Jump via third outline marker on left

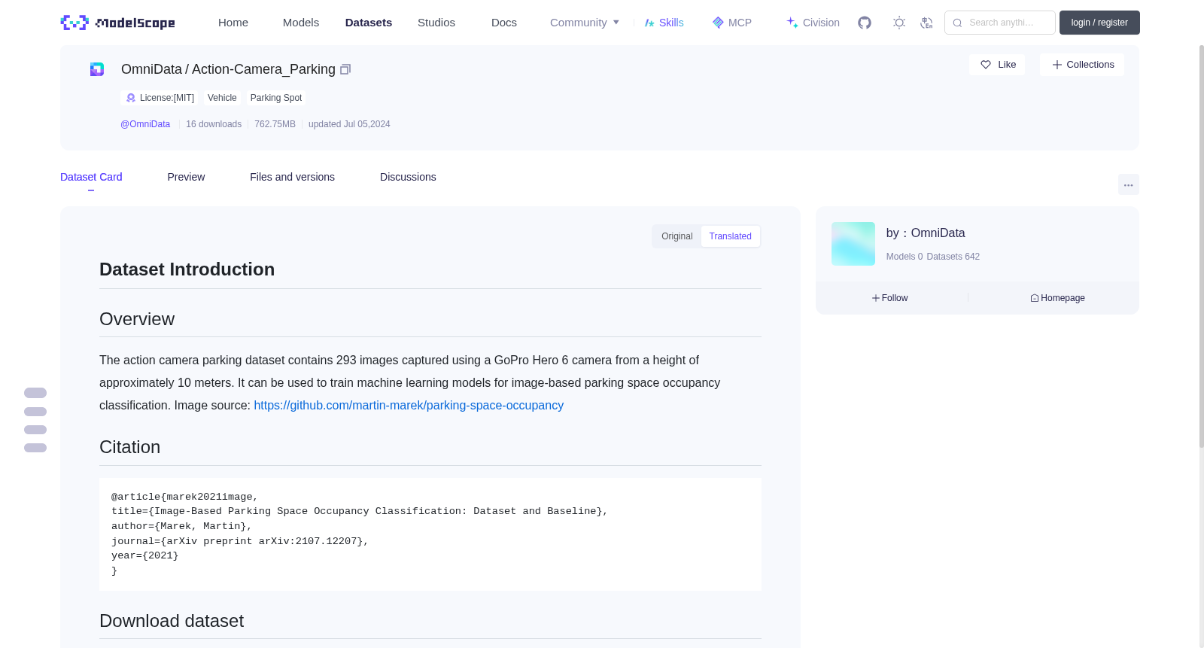(x=35, y=430)
